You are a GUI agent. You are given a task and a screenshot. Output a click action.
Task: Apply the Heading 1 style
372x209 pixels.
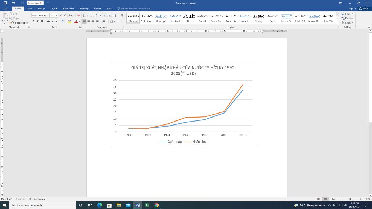tap(161, 18)
